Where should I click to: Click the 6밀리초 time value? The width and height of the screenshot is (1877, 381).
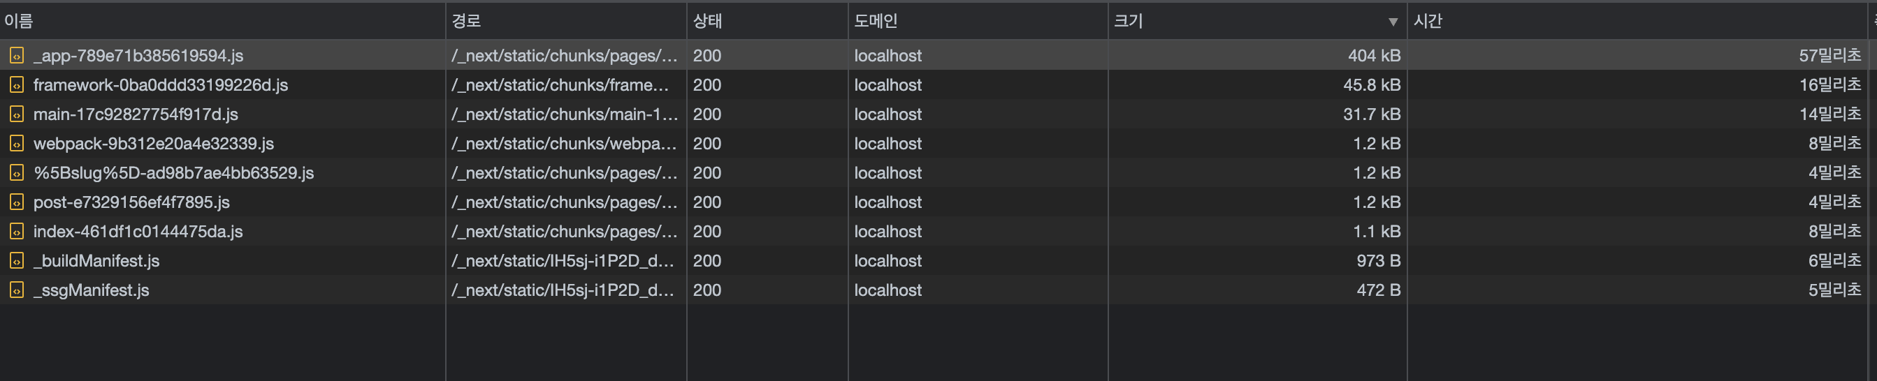point(1835,260)
